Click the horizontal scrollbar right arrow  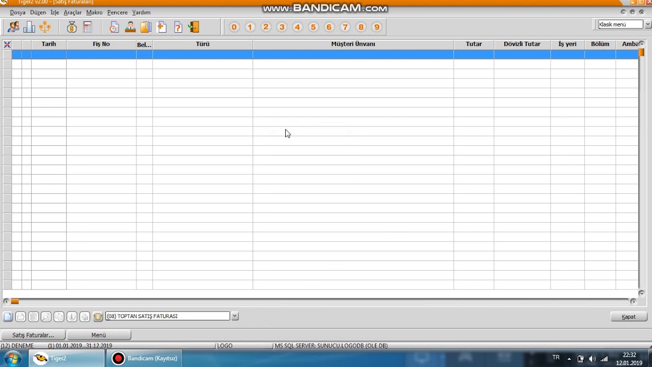click(633, 301)
